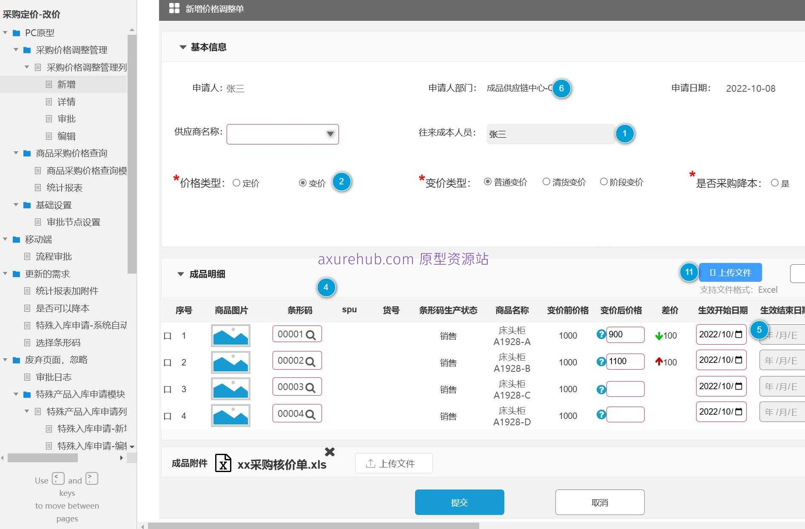Click the 提交 submit button
This screenshot has width=805, height=529.
[x=459, y=502]
